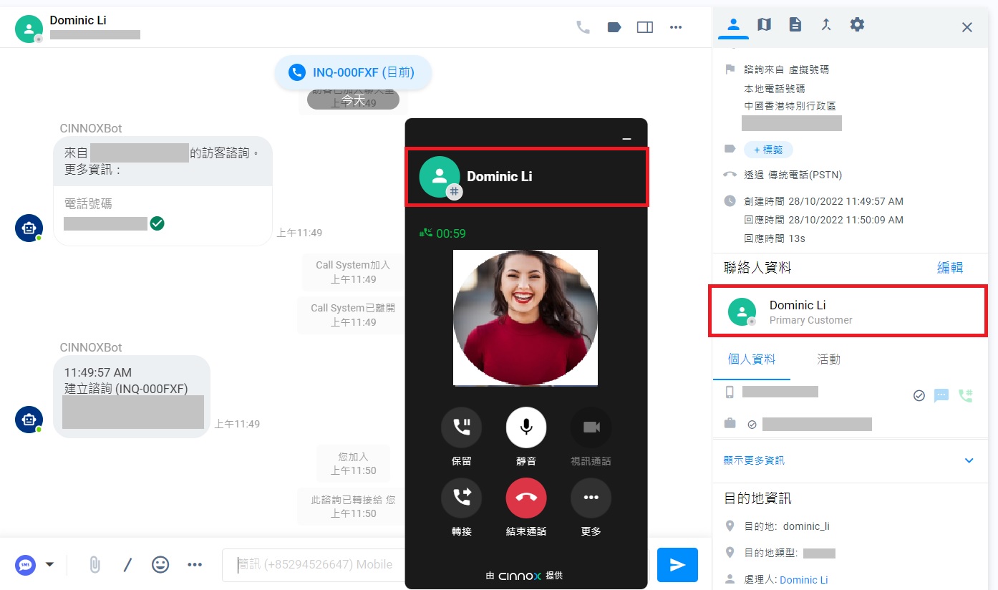Switch to the document notes tab icon
This screenshot has height=590, width=998.
(x=795, y=25)
